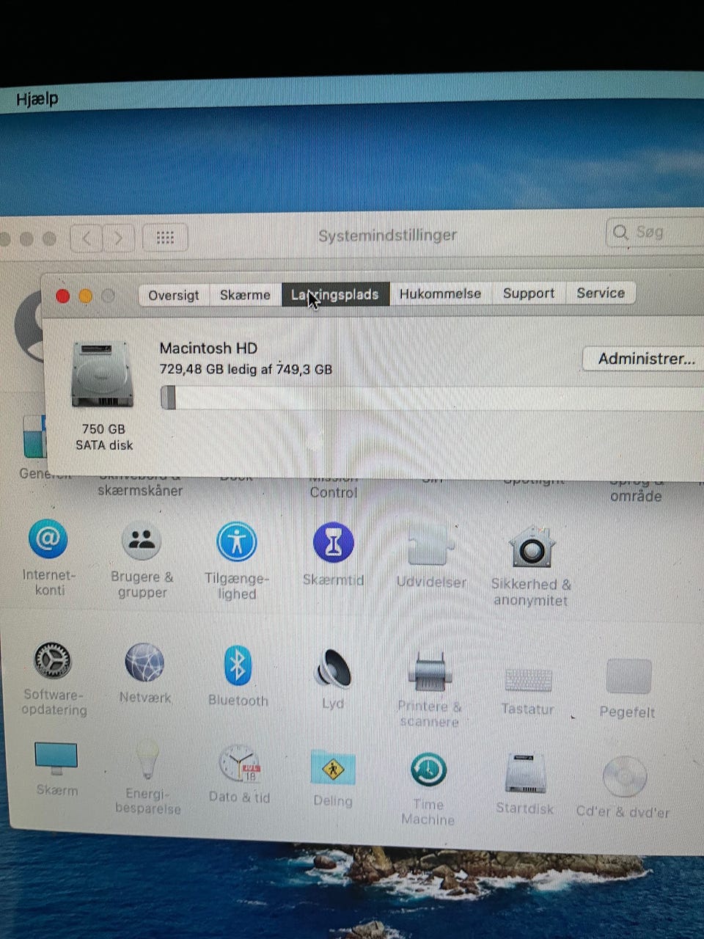Open Internetkonti preferences
Screen dimensions: 704x939
point(48,541)
